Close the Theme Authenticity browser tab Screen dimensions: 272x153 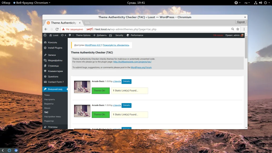click(x=80, y=23)
